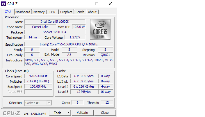Click the Intel Core i5 10th Gen logo

[x=100, y=29]
